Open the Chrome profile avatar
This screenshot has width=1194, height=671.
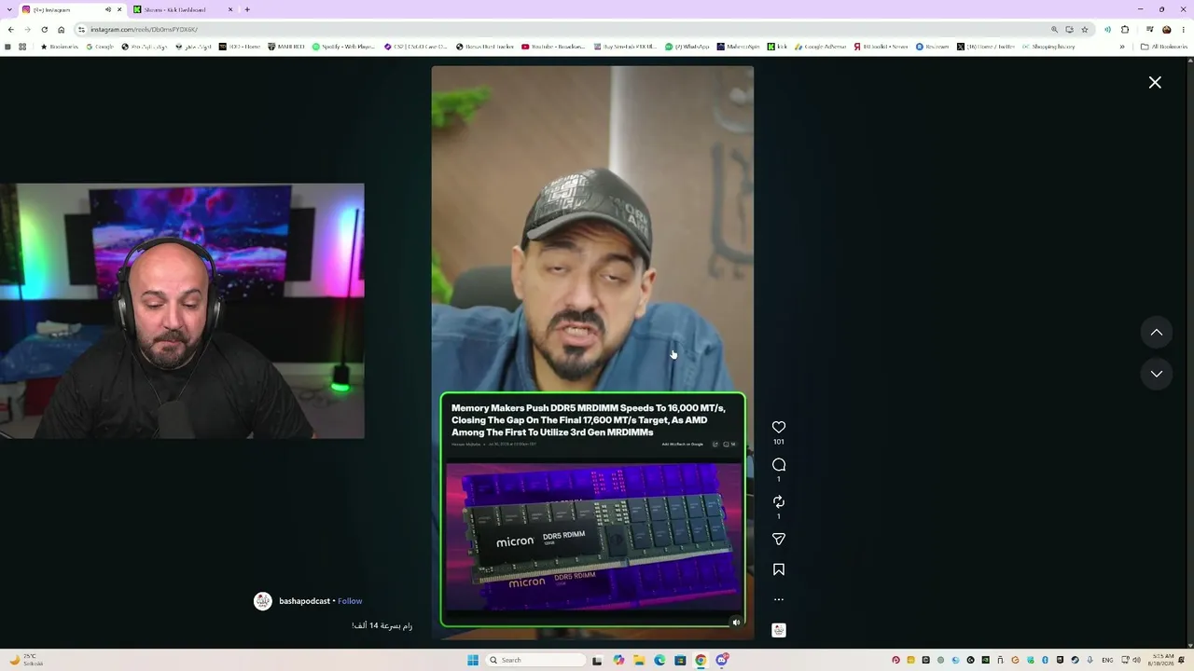point(1166,29)
